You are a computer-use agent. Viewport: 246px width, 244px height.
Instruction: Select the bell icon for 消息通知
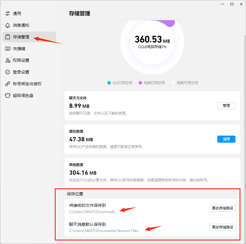coord(8,25)
